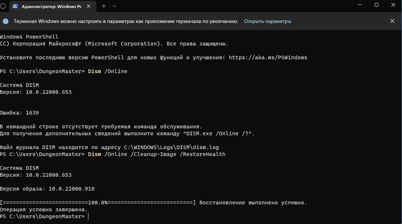The width and height of the screenshot is (402, 224).
Task: Click the 100.0% progress bar line
Action: (97, 203)
